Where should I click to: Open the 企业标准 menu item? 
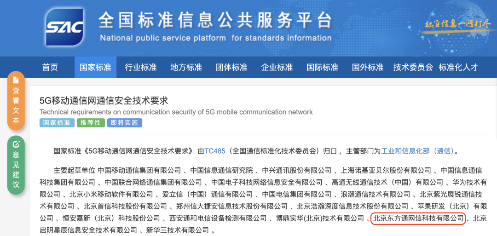tap(277, 67)
